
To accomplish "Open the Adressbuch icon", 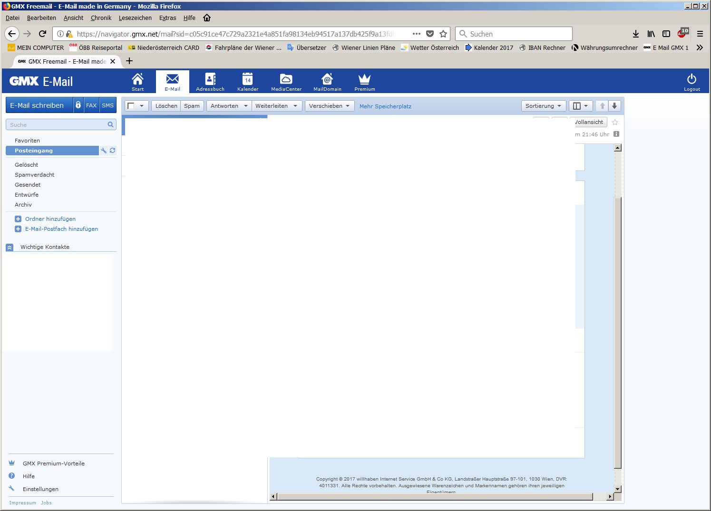I will (x=210, y=82).
